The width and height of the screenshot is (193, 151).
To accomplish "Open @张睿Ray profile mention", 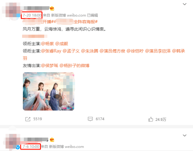I will [51, 51].
